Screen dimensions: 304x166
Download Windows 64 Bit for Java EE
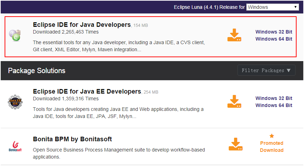click(x=274, y=105)
